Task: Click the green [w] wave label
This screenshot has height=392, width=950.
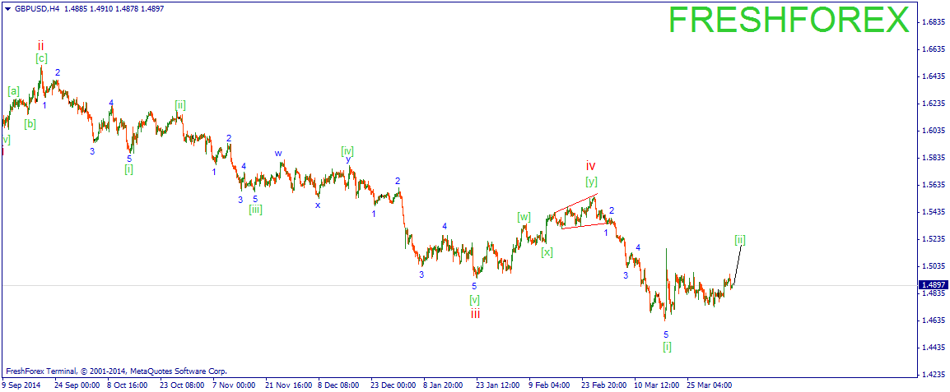Action: (x=524, y=217)
